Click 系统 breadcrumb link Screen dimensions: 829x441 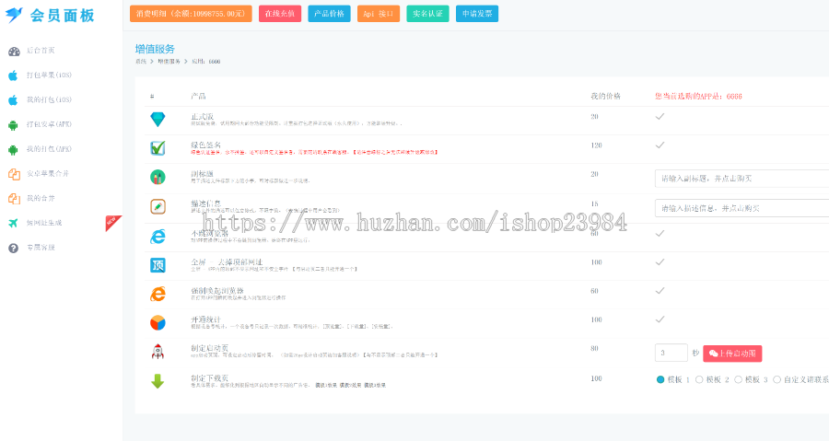(x=141, y=62)
